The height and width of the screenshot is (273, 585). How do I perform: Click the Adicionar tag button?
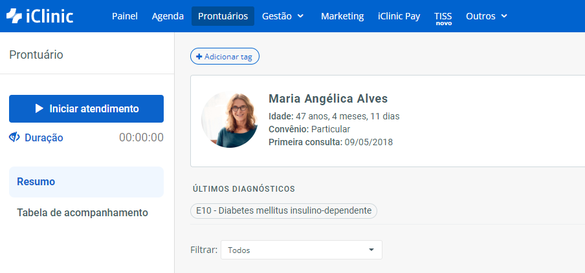[x=225, y=57]
